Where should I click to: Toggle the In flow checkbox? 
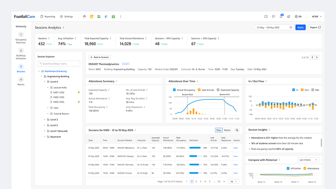point(294,90)
